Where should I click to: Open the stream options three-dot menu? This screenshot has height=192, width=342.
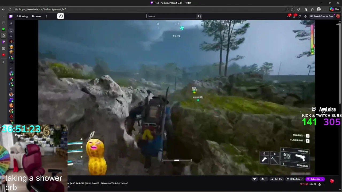pos(324,184)
